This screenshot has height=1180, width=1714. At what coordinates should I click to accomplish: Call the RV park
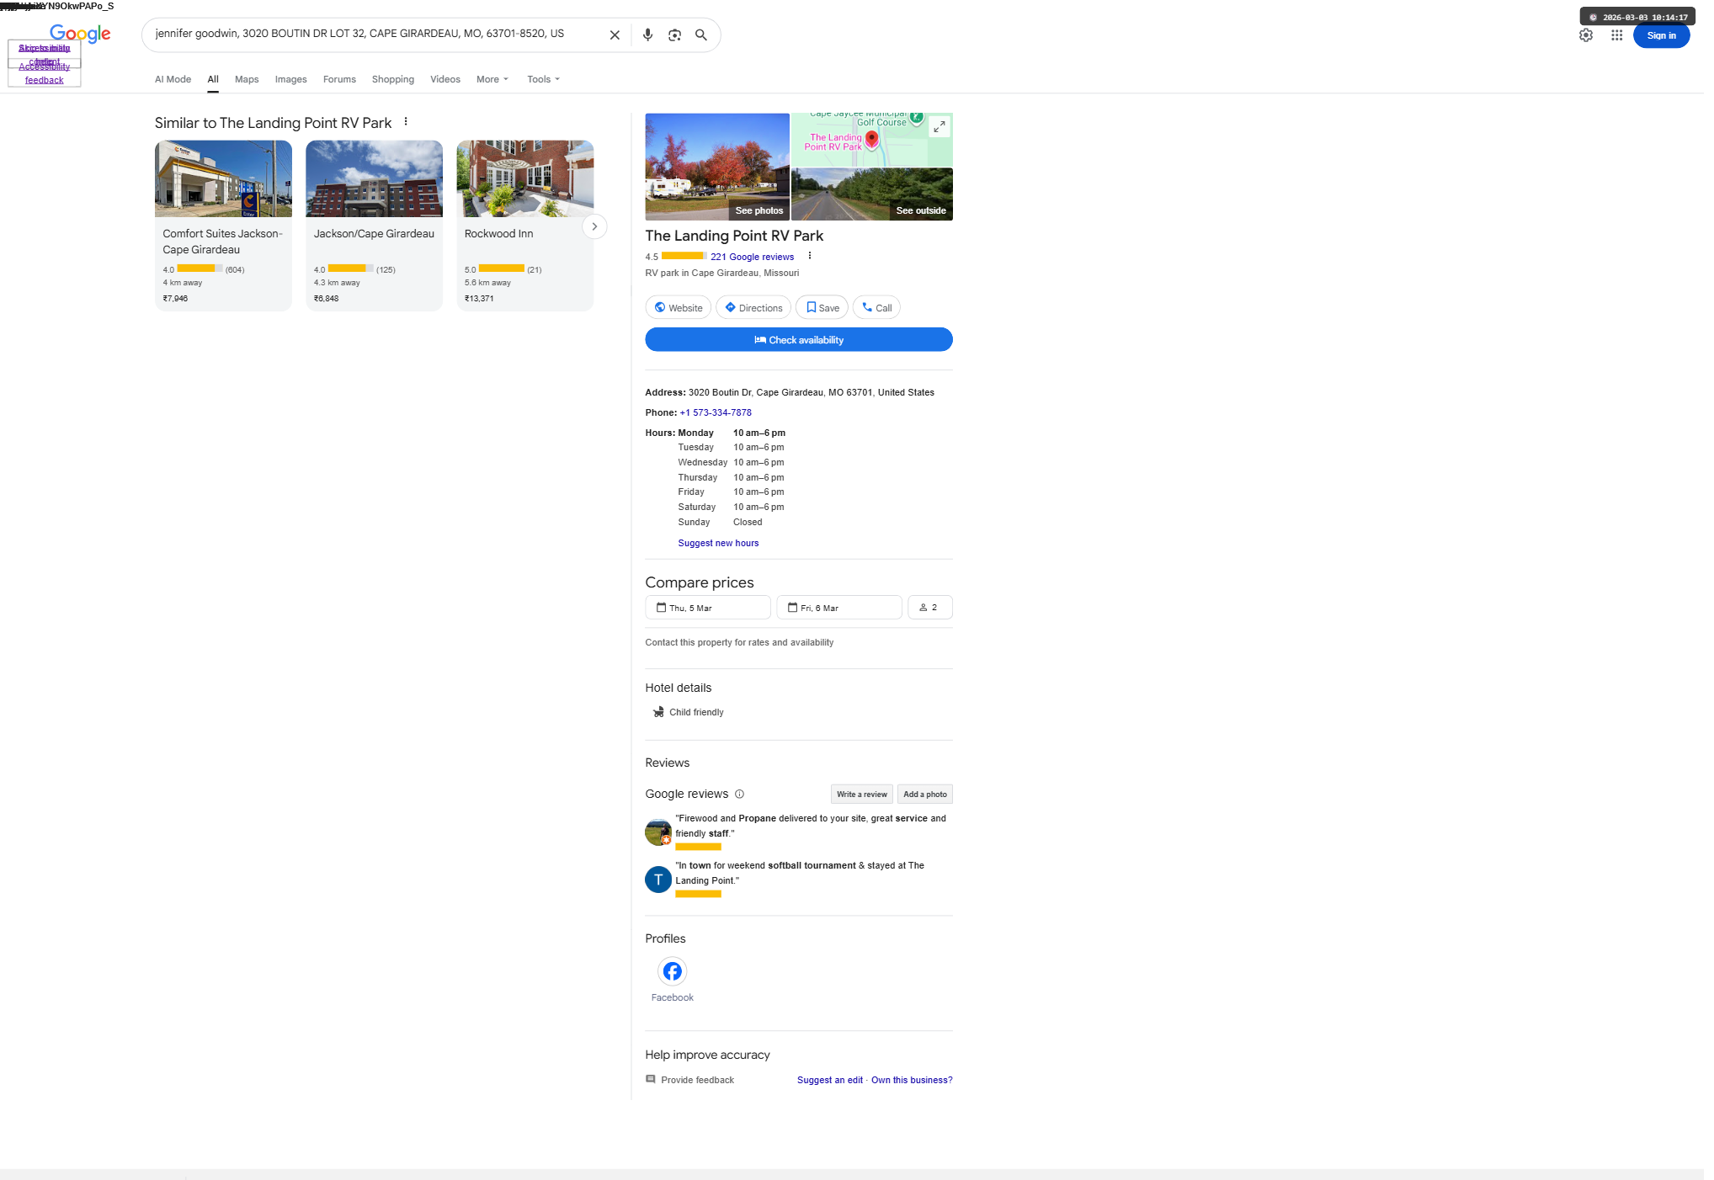click(x=876, y=308)
